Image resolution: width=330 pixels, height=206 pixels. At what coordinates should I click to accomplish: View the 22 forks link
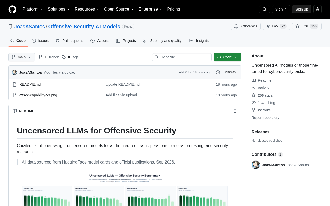261,110
